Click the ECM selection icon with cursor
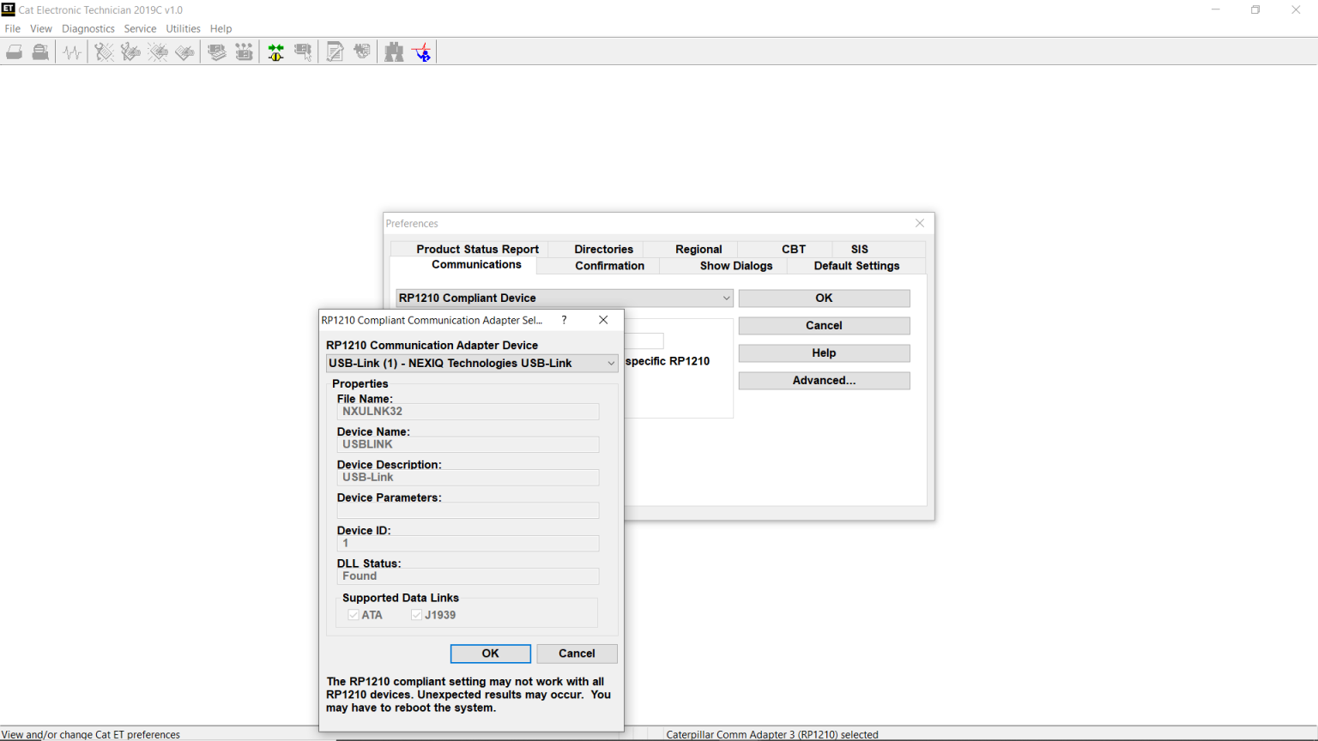Viewport: 1318px width, 741px height. [303, 51]
